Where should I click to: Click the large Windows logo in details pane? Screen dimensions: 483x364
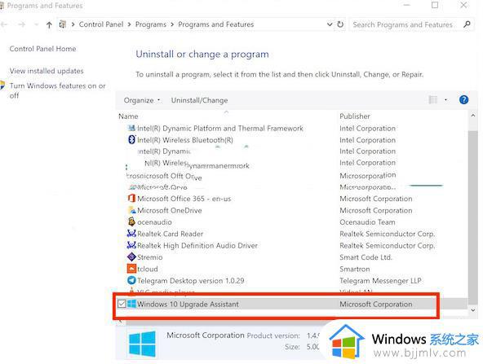(x=142, y=344)
